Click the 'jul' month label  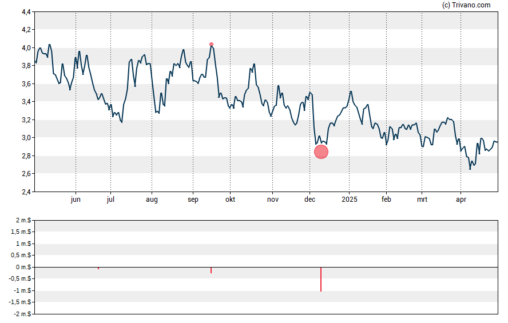point(110,200)
